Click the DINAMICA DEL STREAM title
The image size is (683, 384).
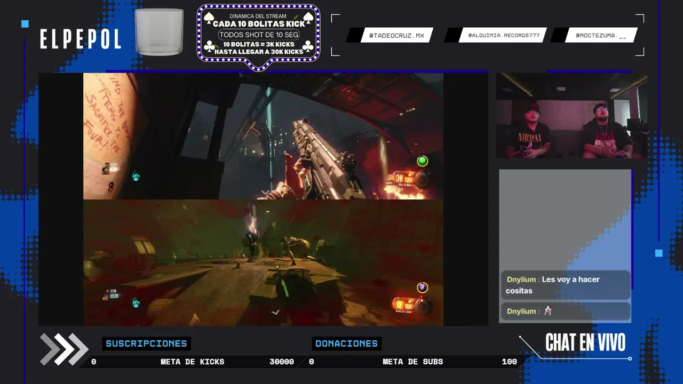pos(258,16)
